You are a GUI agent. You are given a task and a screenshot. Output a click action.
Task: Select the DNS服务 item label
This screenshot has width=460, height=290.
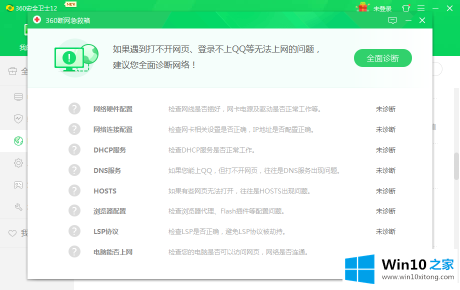107,170
